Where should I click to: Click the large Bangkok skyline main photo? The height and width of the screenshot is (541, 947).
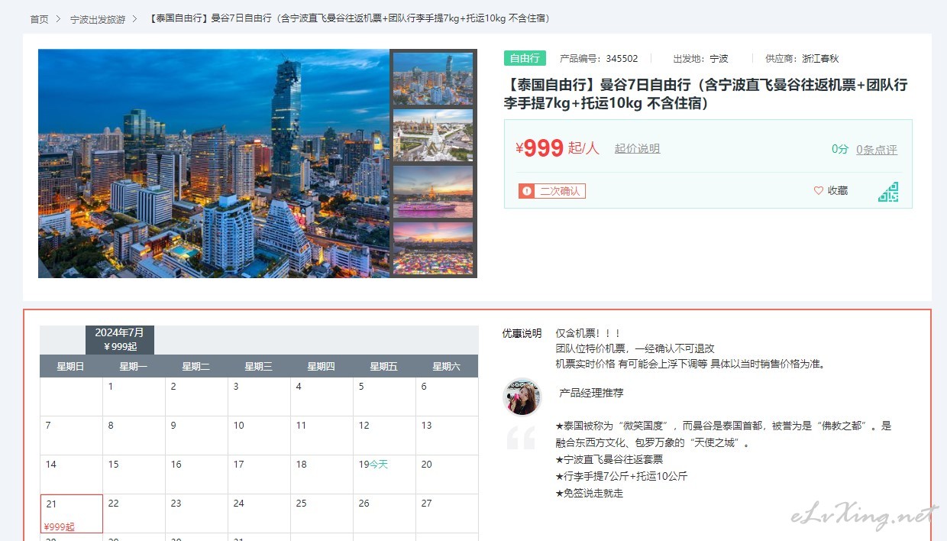pos(214,164)
